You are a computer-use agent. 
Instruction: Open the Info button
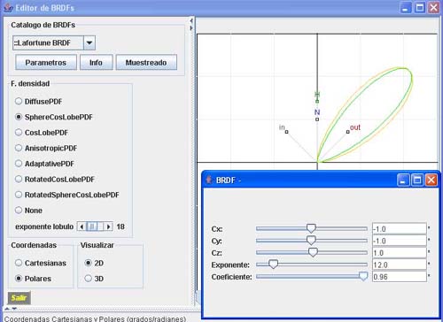pyautogui.click(x=96, y=63)
